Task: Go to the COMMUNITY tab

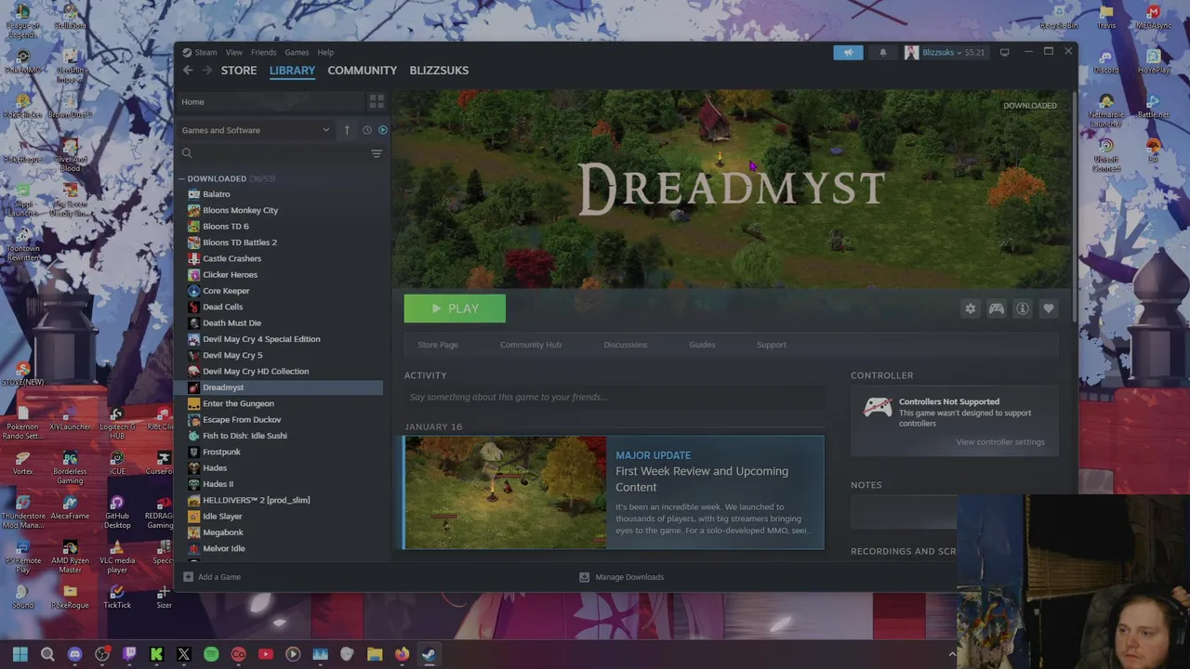Action: [x=362, y=71]
